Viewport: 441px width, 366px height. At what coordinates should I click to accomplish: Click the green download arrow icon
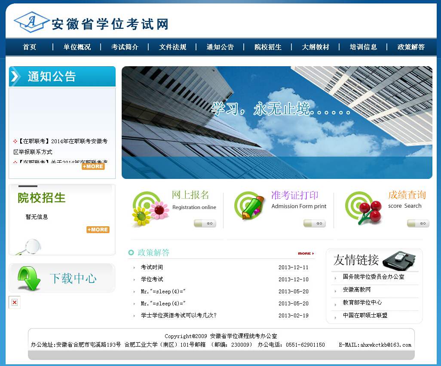(x=29, y=278)
